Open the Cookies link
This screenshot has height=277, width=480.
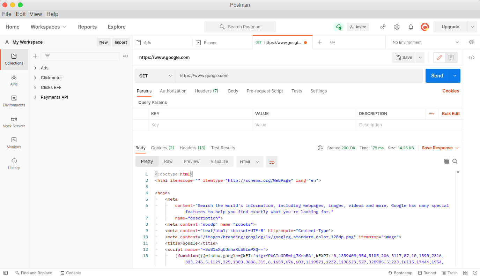451,91
